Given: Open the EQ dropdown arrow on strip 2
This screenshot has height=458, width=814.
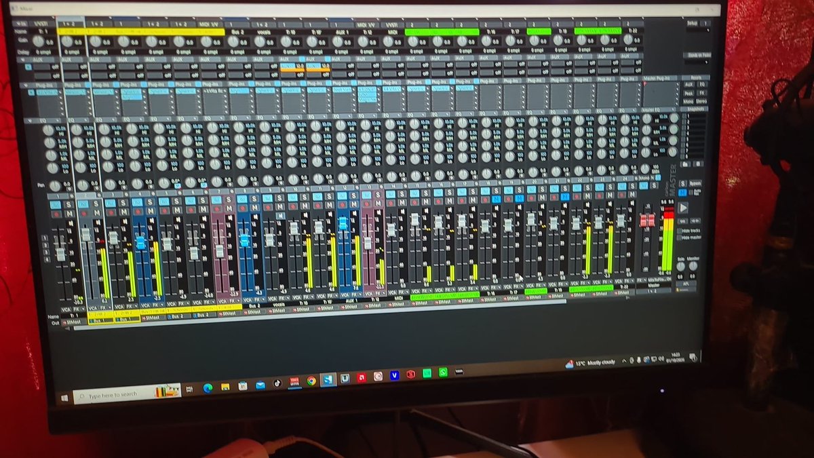Looking at the screenshot, I should pos(87,120).
